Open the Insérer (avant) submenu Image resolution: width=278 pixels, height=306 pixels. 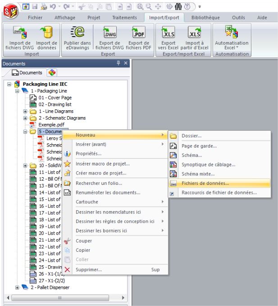click(x=115, y=145)
